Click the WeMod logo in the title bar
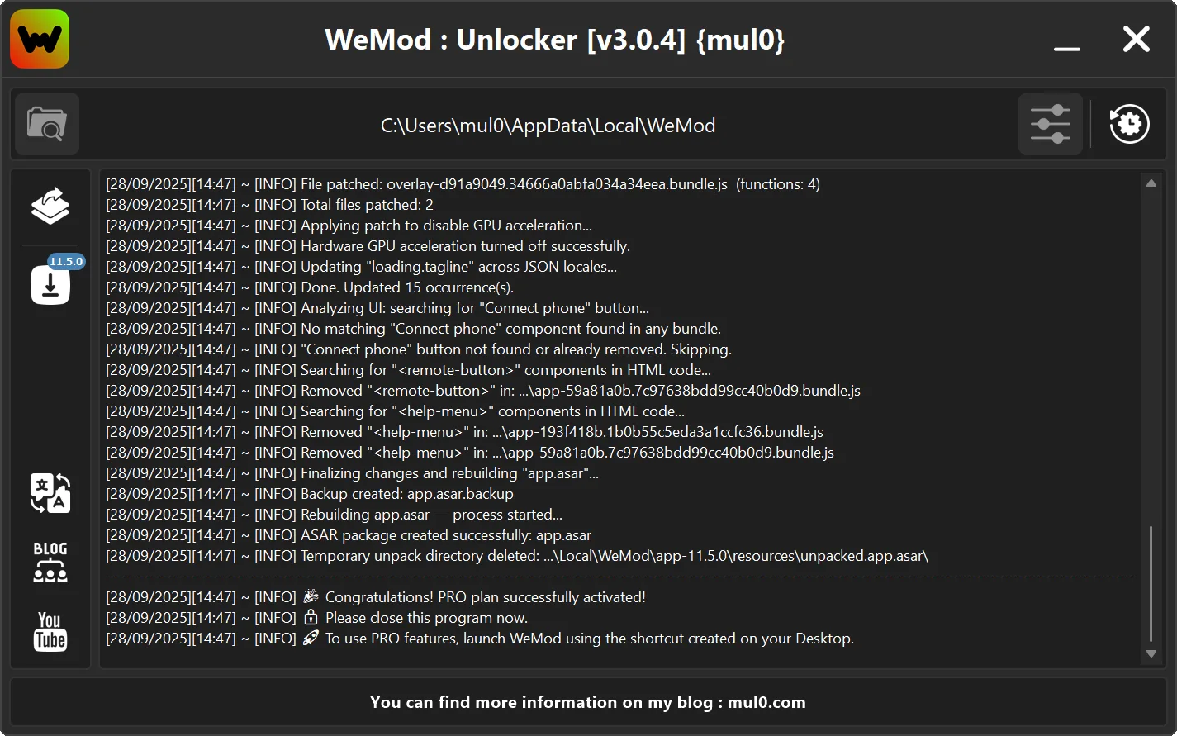The height and width of the screenshot is (736, 1177). point(40,39)
